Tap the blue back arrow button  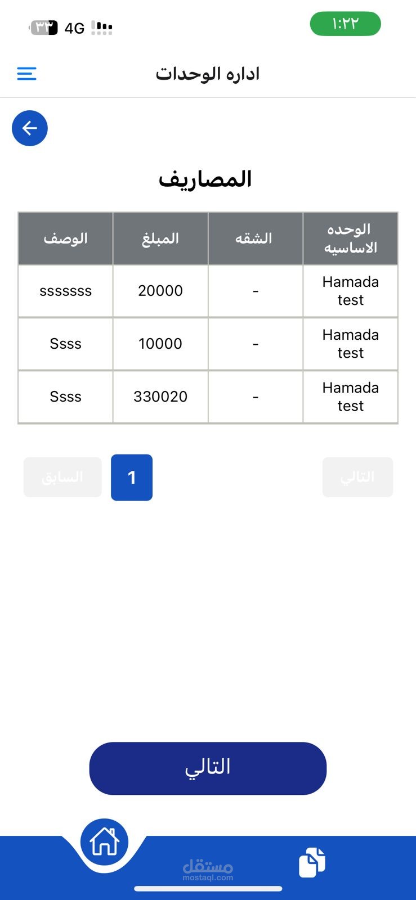(30, 128)
